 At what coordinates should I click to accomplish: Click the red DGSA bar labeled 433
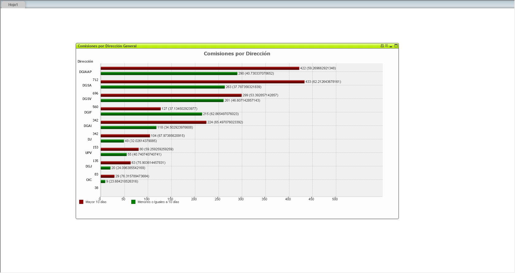tap(203, 82)
